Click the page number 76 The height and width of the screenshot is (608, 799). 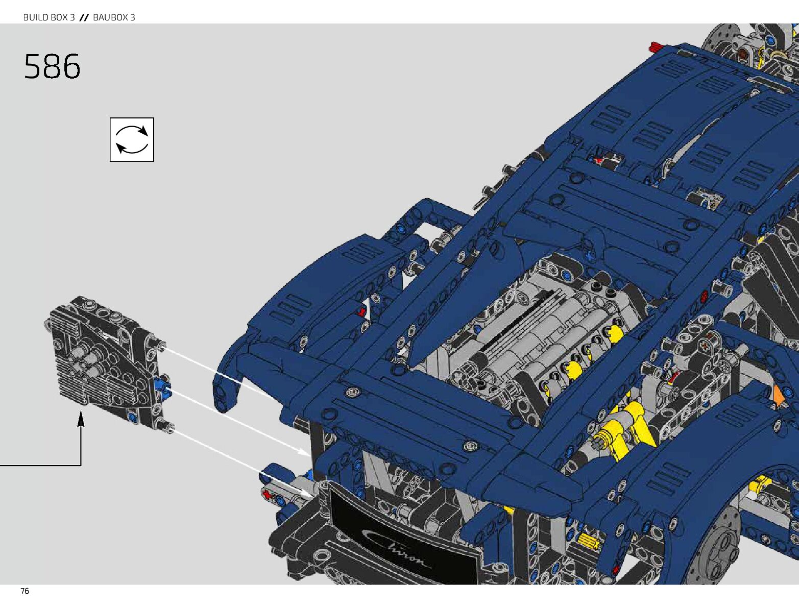point(25,591)
